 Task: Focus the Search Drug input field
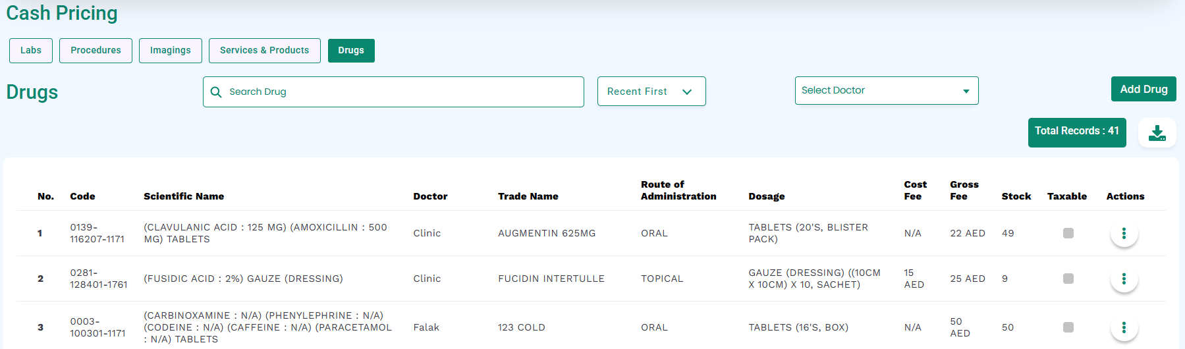[x=393, y=92]
